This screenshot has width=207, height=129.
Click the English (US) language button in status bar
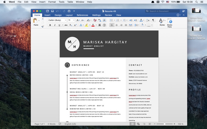[x=70, y=124]
